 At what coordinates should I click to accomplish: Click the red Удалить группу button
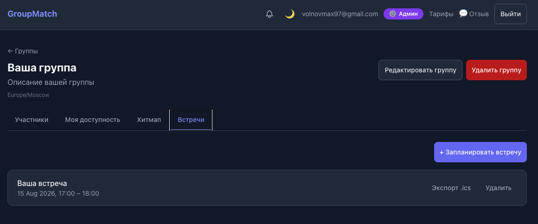click(x=496, y=70)
